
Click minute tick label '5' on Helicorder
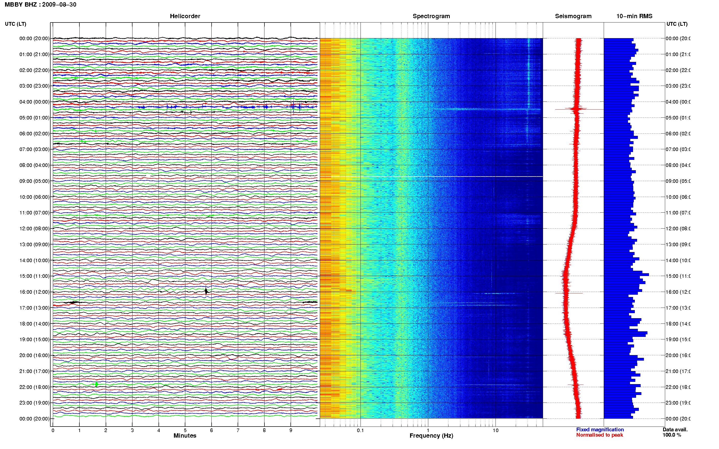tap(185, 430)
